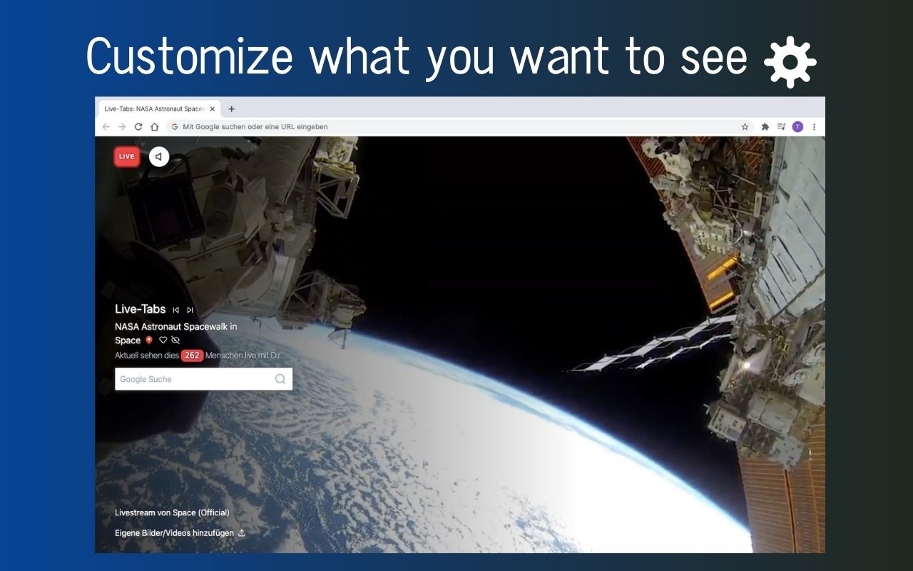913x571 pixels.
Task: Bookmark page with star icon
Action: tap(745, 127)
